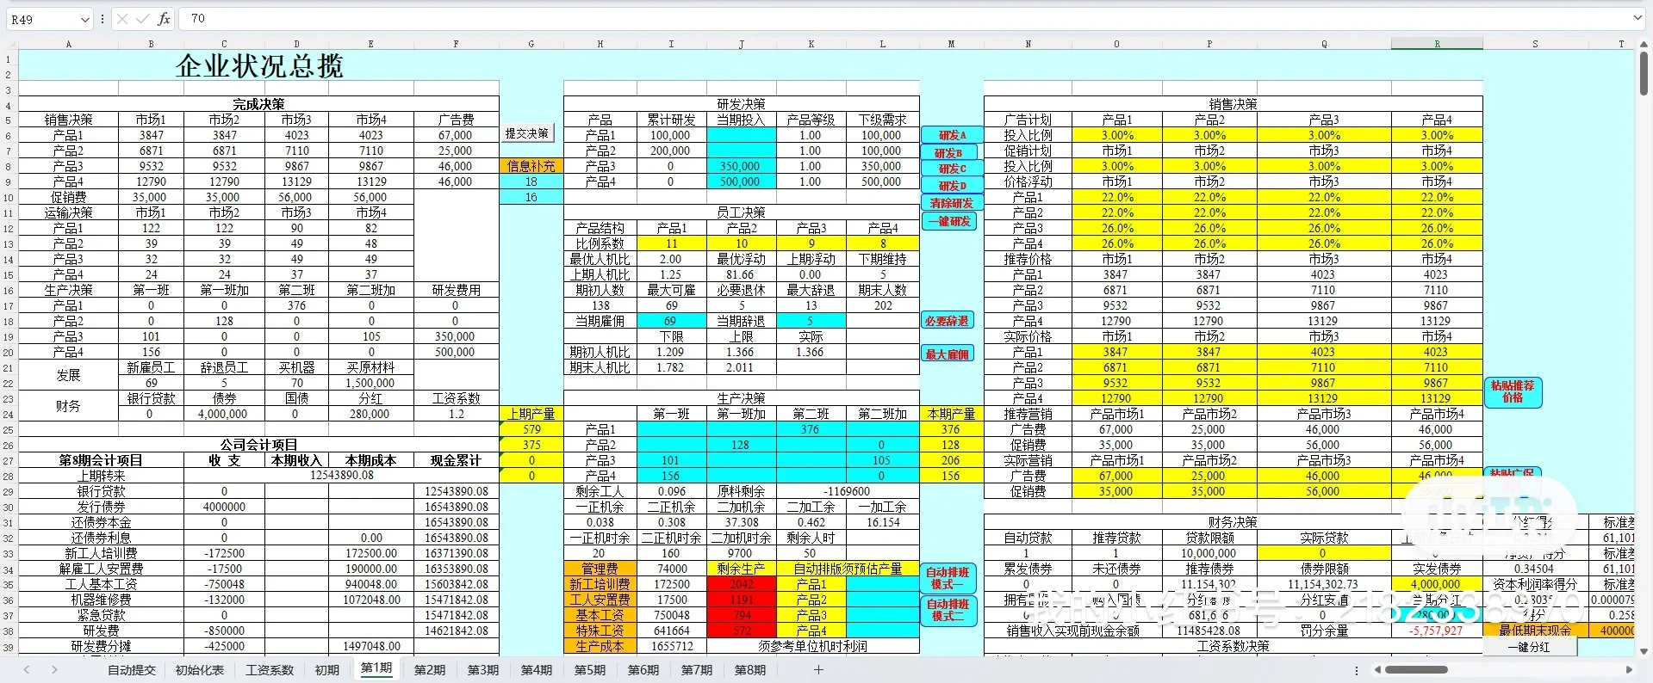This screenshot has height=683, width=1653.
Task: Select row 1 header
Action: pyautogui.click(x=9, y=59)
